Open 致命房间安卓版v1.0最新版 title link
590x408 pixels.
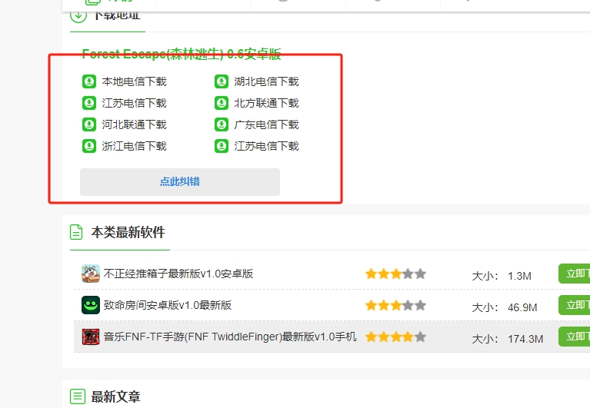[168, 305]
